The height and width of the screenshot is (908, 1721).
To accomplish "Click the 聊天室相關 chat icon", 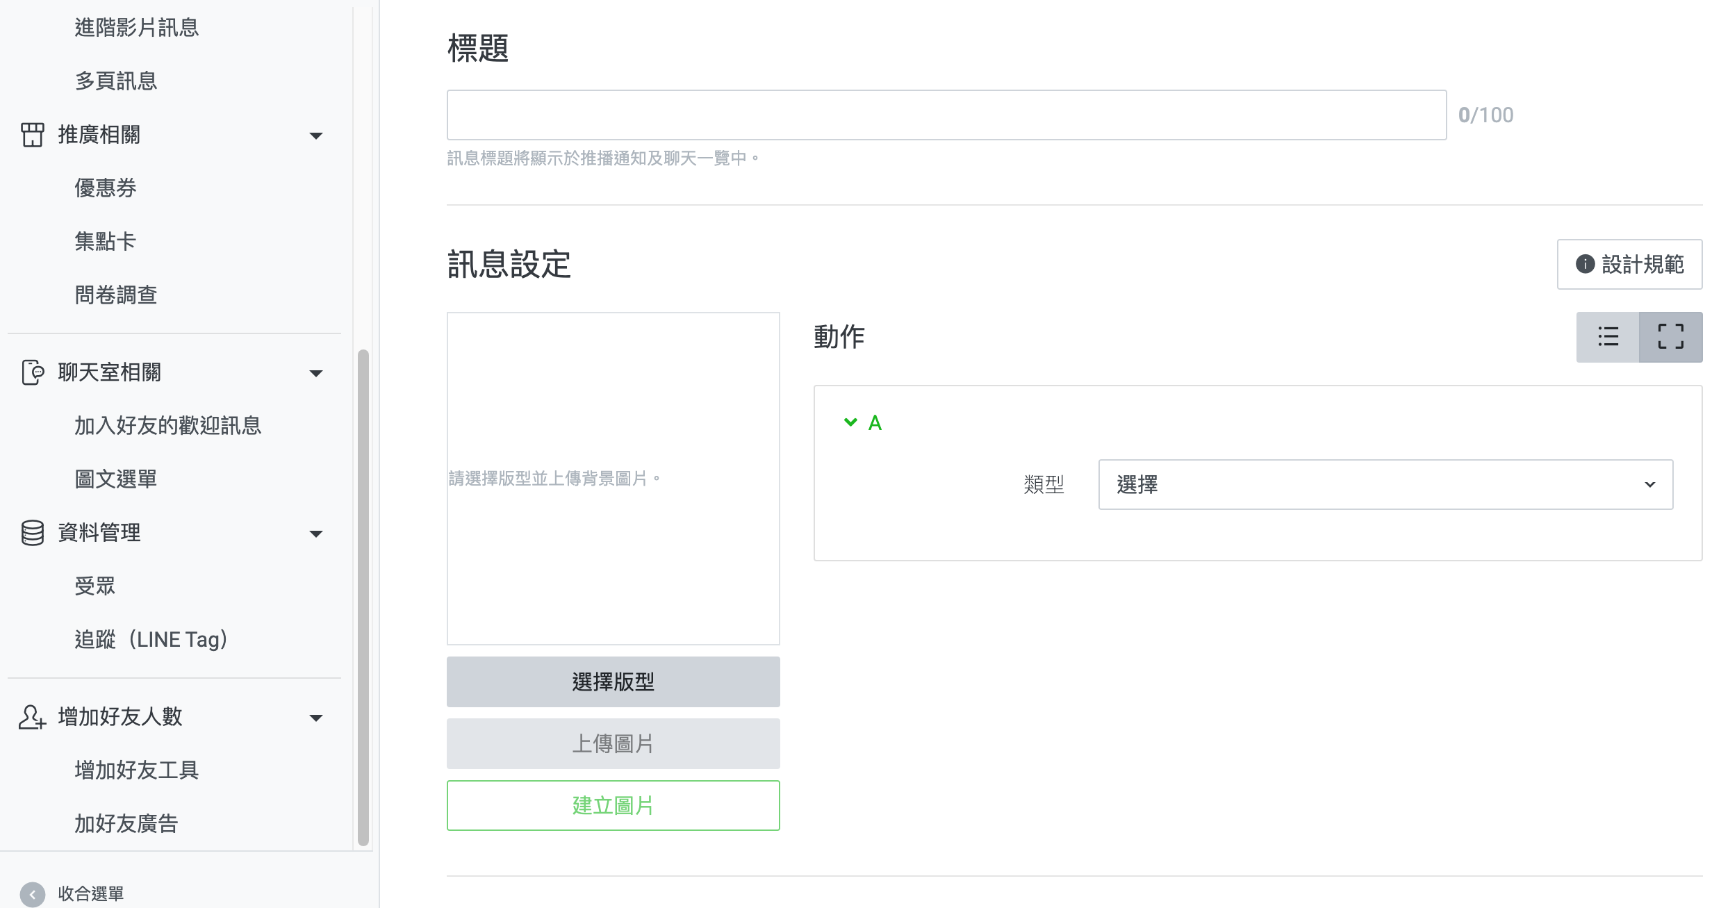I will [x=33, y=372].
